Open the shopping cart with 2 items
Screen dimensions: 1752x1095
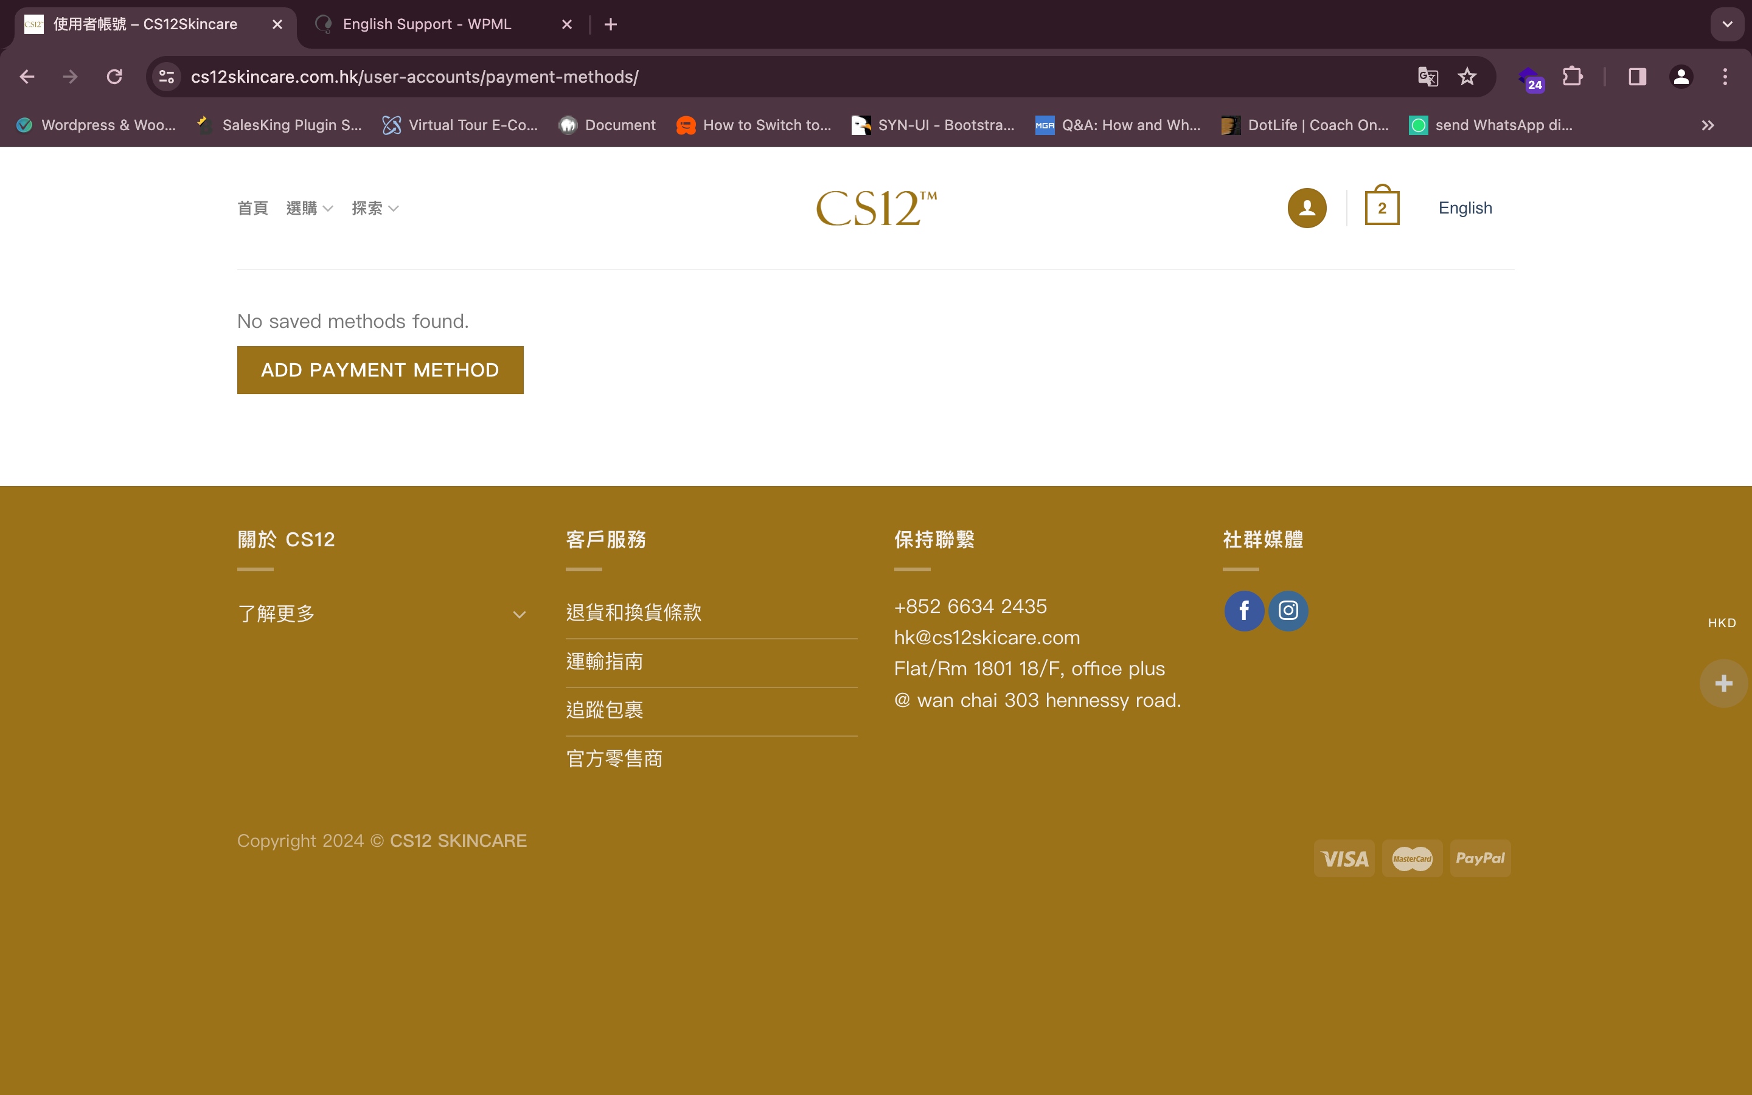point(1382,206)
